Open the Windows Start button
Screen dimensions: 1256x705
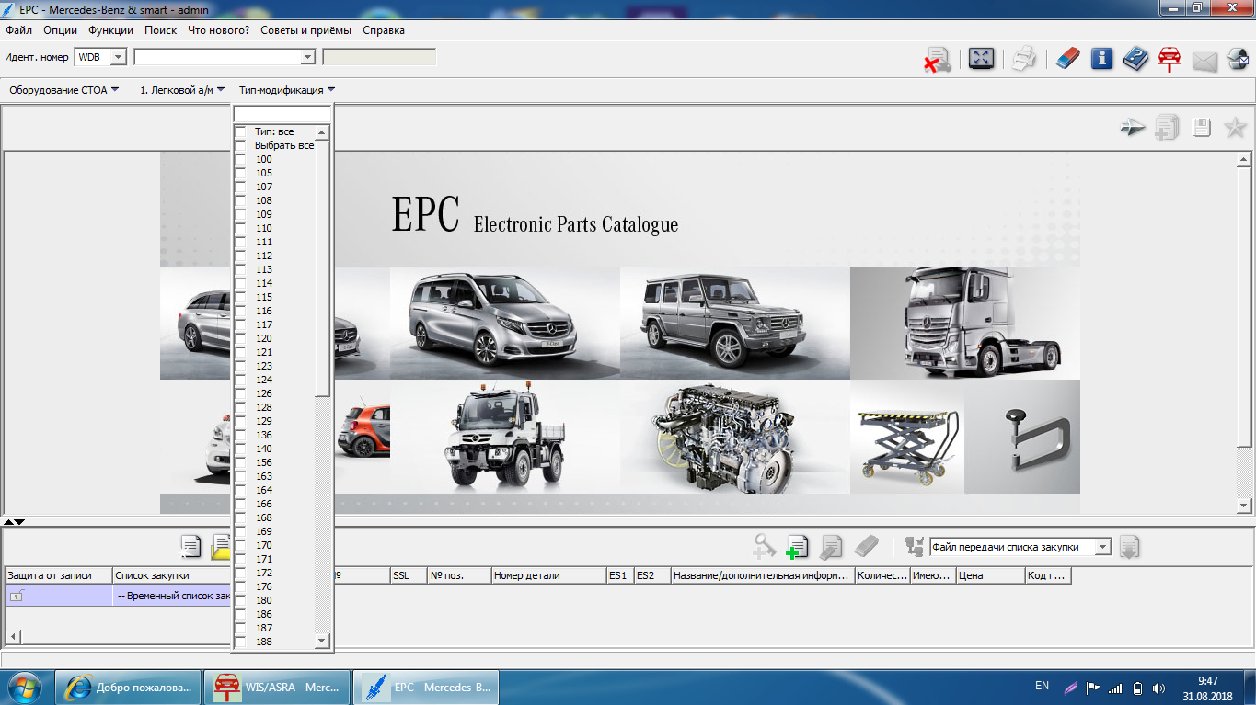tap(25, 687)
